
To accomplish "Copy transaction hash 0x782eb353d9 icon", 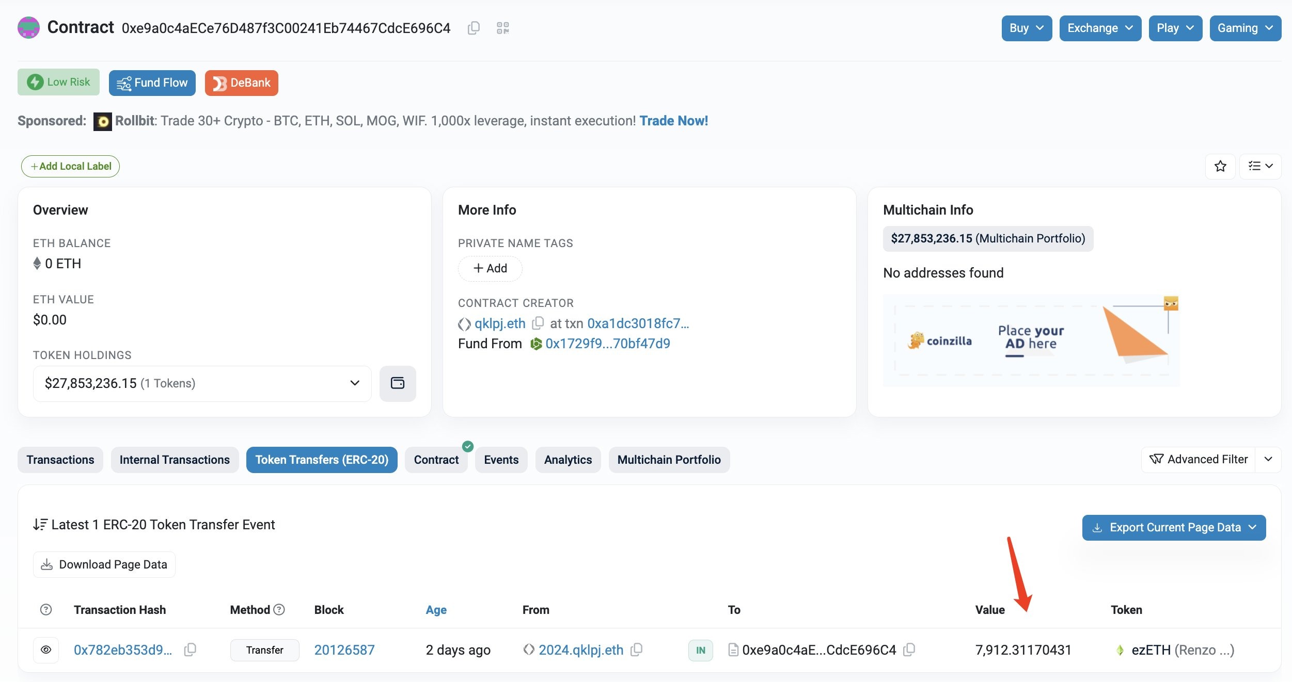I will click(190, 650).
